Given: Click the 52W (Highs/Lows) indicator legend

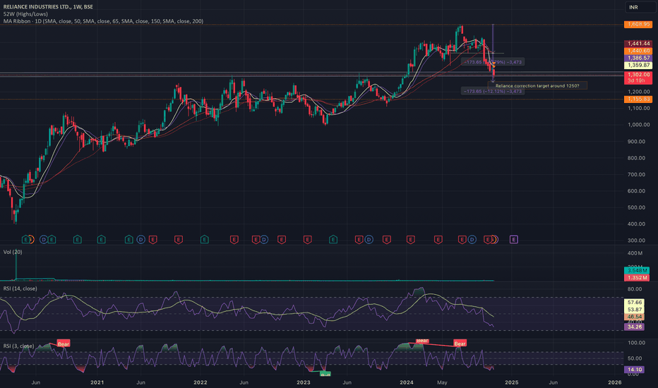Looking at the screenshot, I should pyautogui.click(x=25, y=14).
